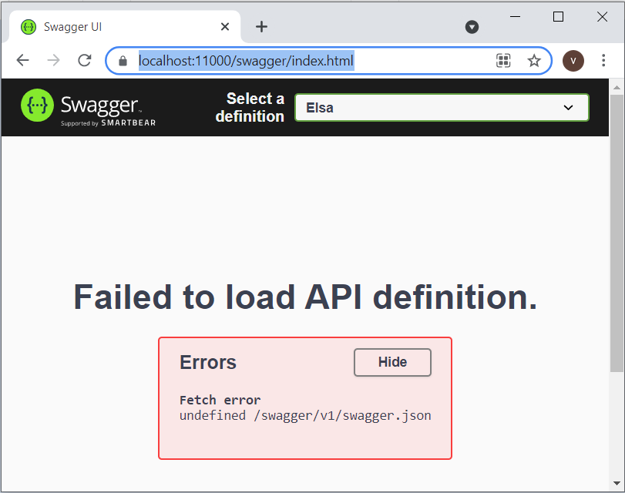Expand the definition selector chevron

coord(568,107)
